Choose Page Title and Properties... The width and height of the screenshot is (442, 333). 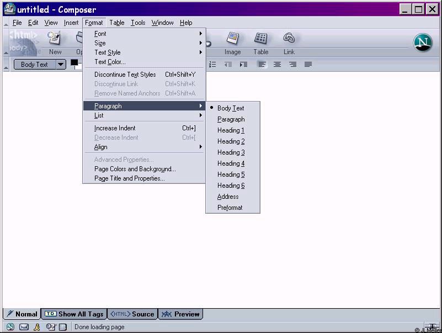tap(145, 178)
